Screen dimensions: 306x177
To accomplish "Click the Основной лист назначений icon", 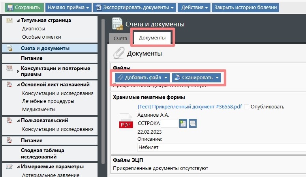I will pyautogui.click(x=10, y=84).
